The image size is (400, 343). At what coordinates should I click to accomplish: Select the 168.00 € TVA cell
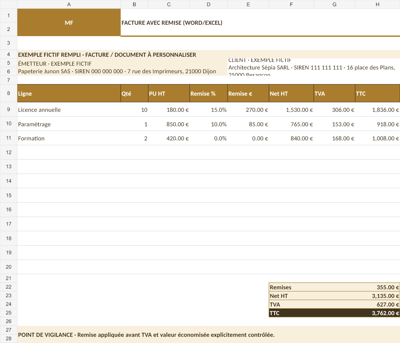tap(334, 138)
